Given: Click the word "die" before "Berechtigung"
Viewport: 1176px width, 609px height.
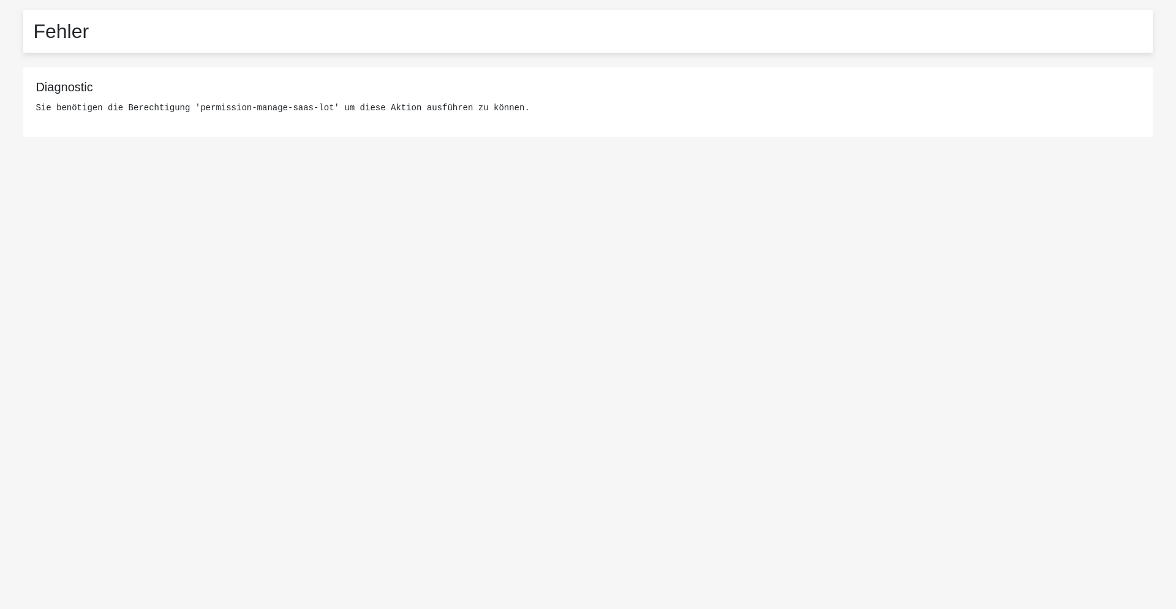Looking at the screenshot, I should pyautogui.click(x=116, y=108).
